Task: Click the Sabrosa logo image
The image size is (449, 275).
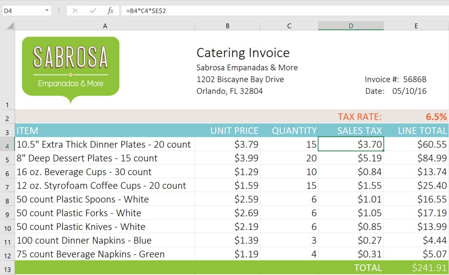Action: [x=70, y=69]
